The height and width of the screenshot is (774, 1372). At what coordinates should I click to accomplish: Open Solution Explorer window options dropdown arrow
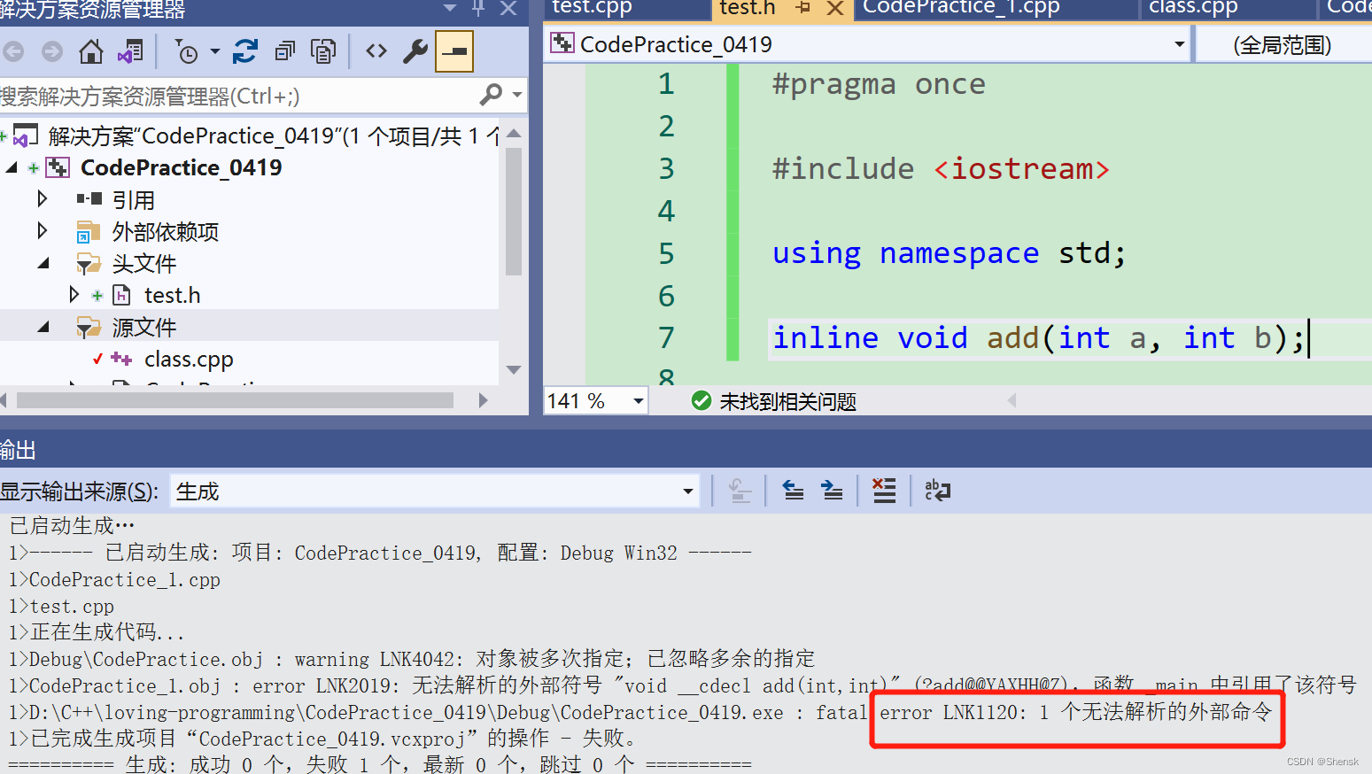click(x=450, y=8)
